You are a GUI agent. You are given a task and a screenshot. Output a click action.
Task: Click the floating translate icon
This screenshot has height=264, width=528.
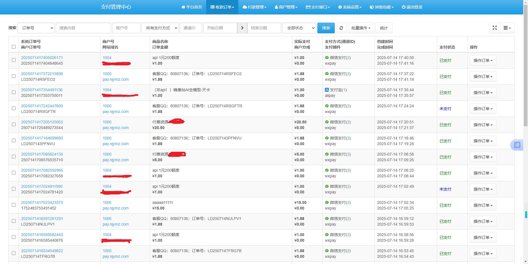(x=517, y=145)
